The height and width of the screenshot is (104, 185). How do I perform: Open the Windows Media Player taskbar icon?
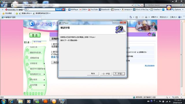(29, 101)
